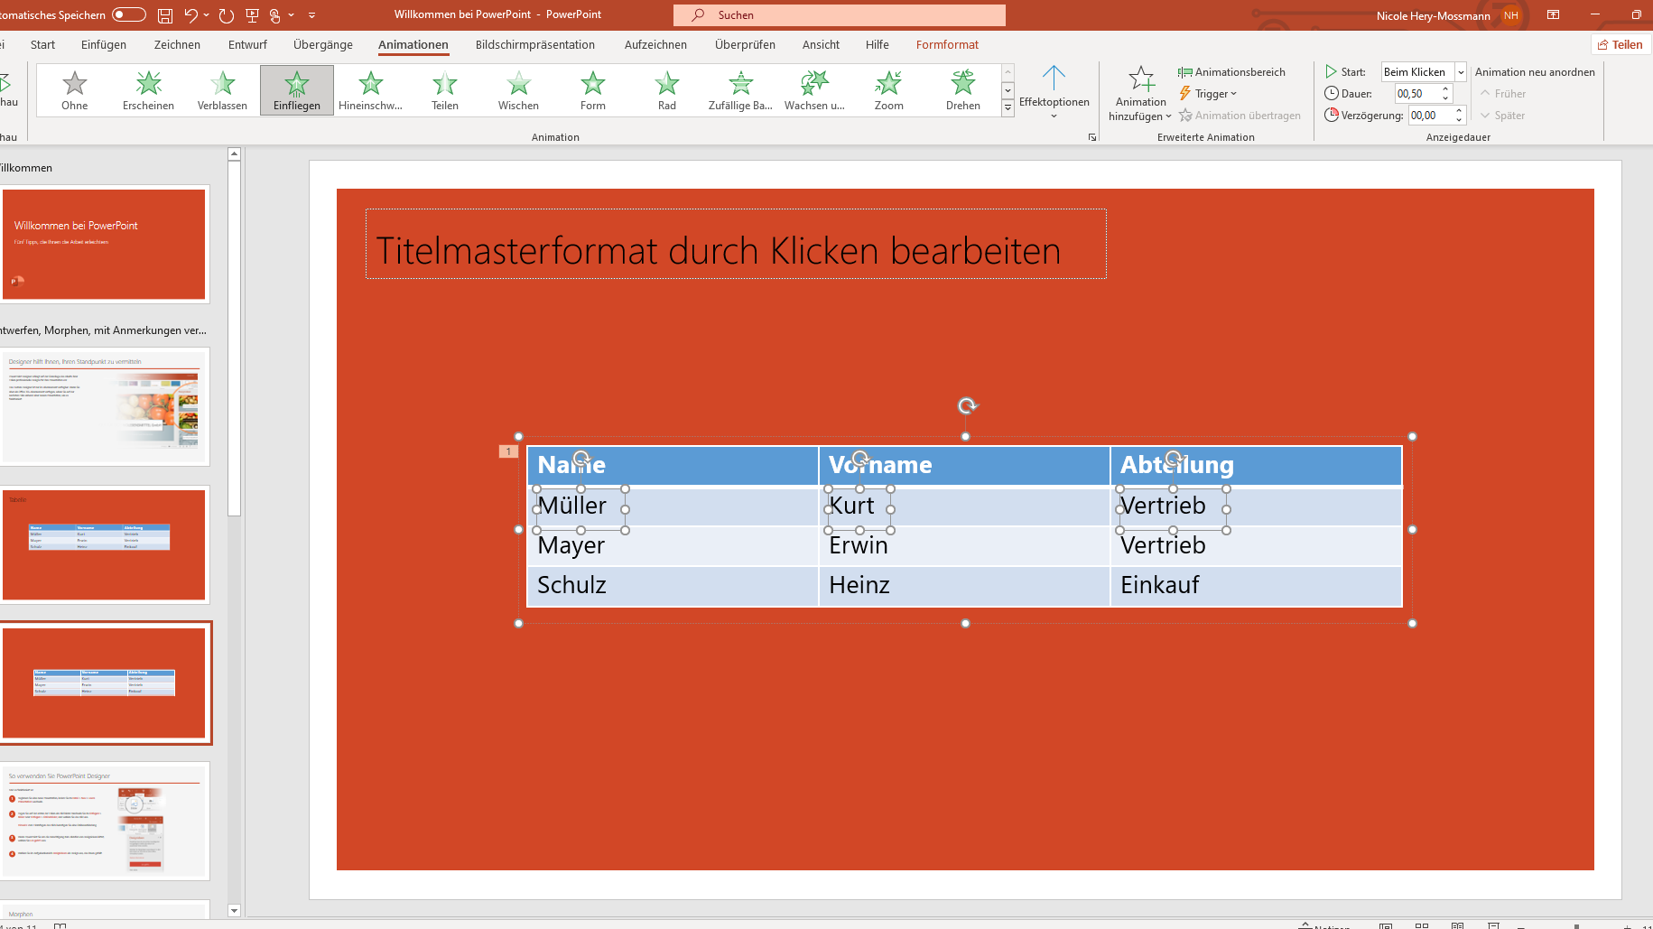1653x929 pixels.
Task: Apply the Rad animation
Action: pos(666,89)
